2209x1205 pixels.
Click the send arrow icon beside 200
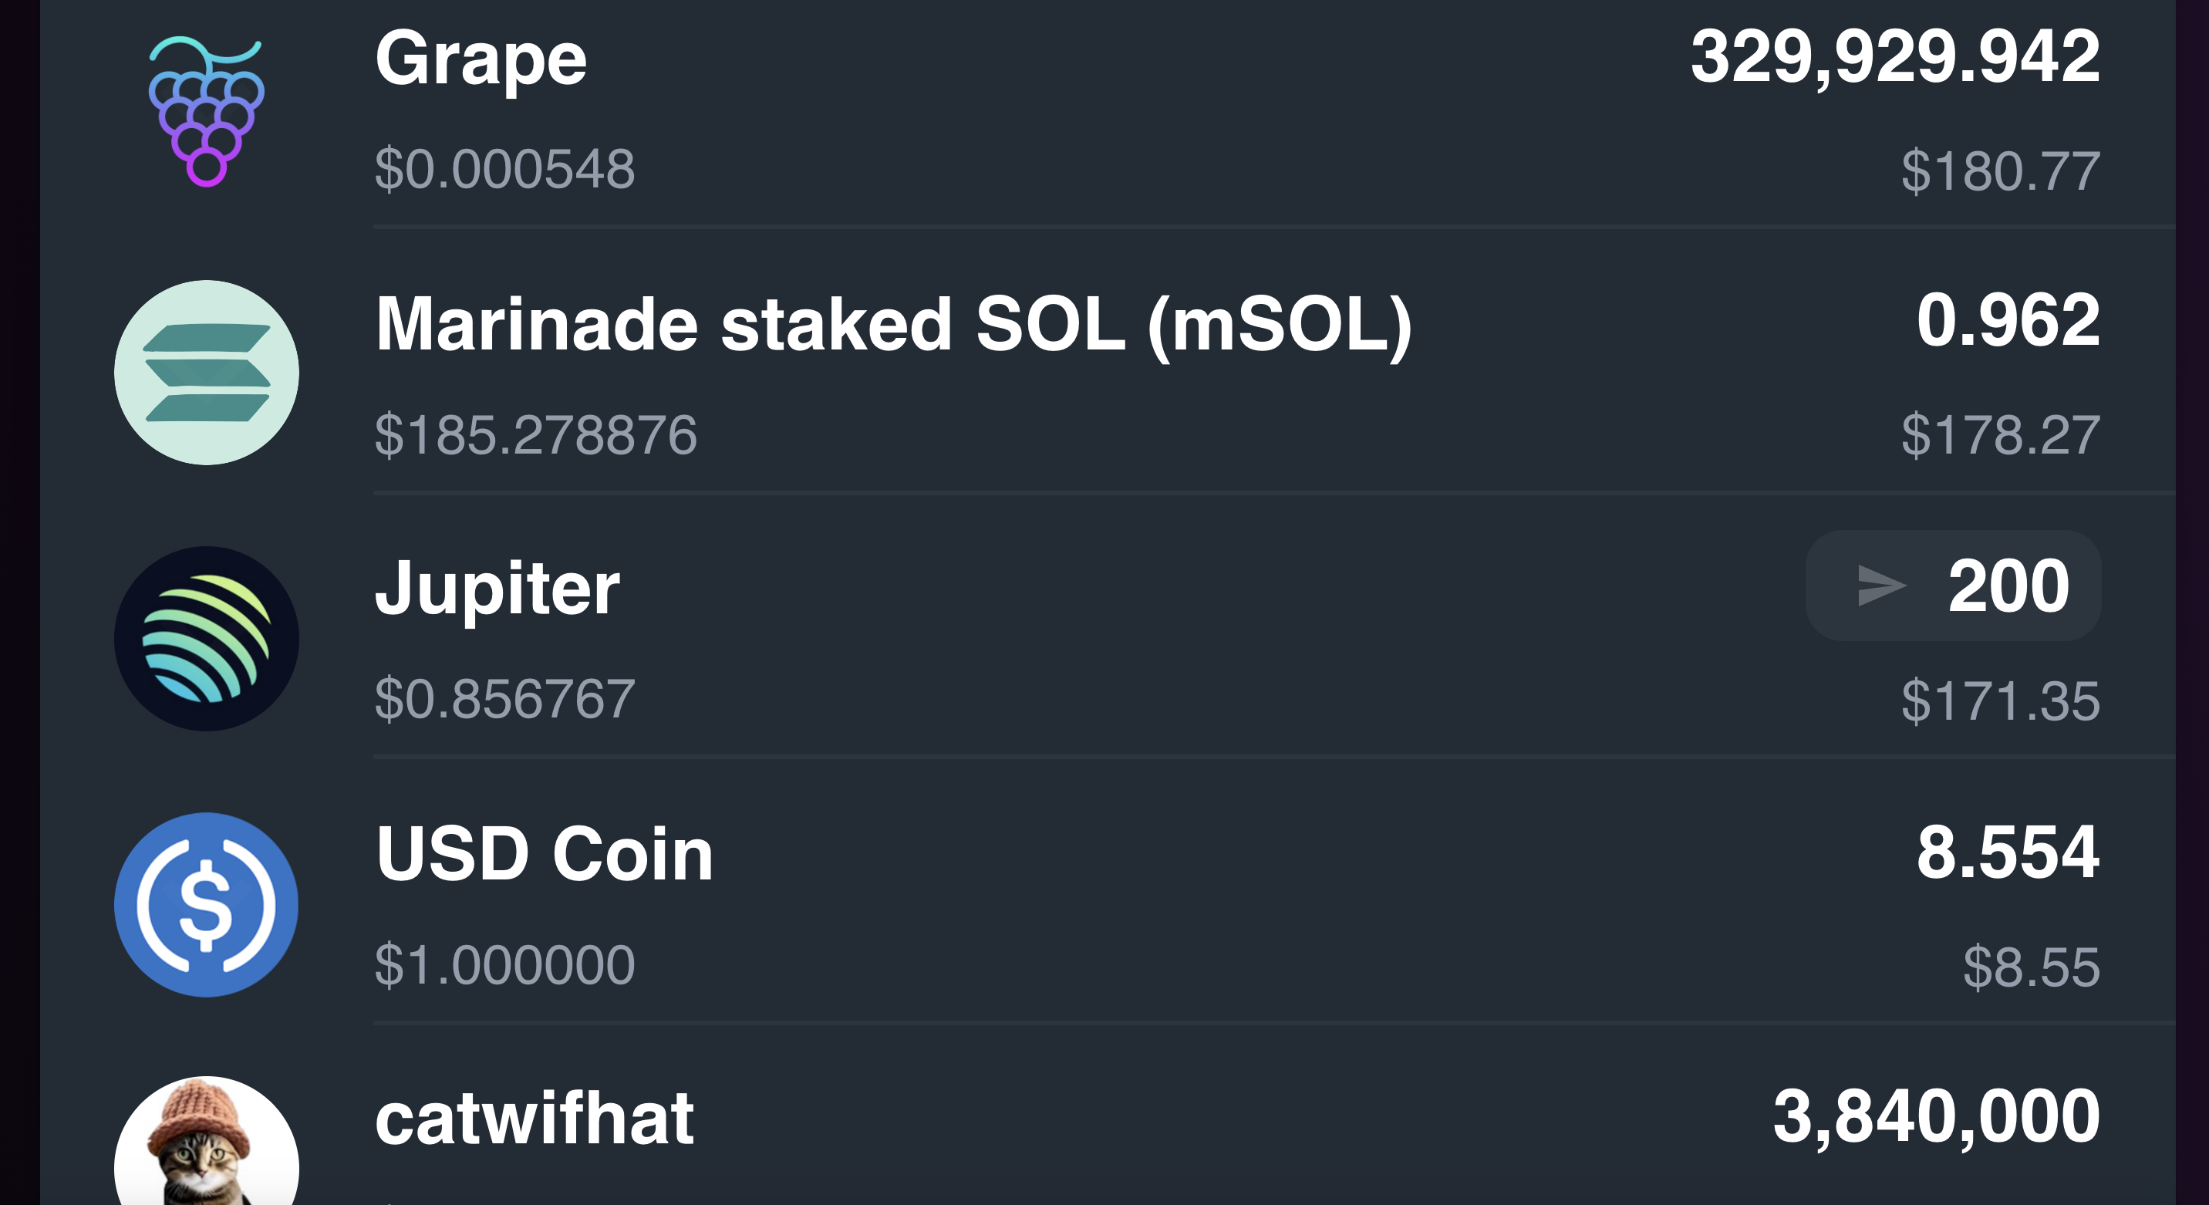pyautogui.click(x=1880, y=586)
